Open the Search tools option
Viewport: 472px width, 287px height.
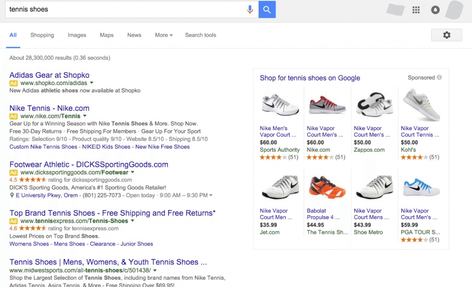(201, 35)
